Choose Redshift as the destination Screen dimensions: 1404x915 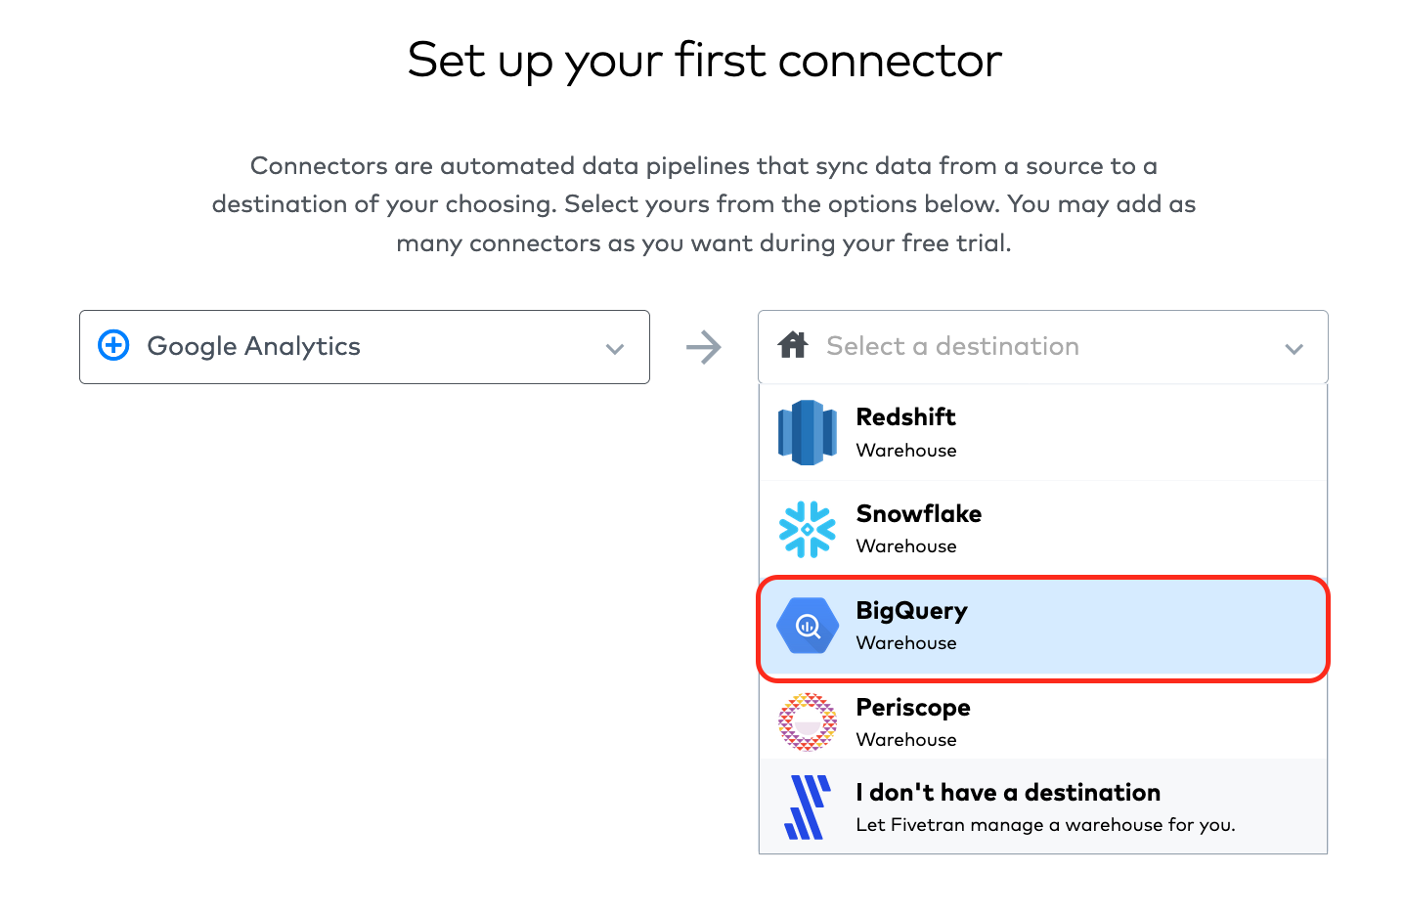(x=1043, y=433)
